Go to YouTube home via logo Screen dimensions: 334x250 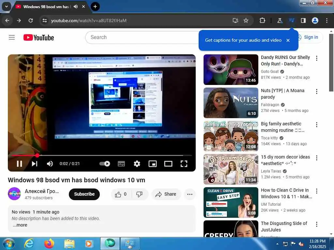coord(38,38)
